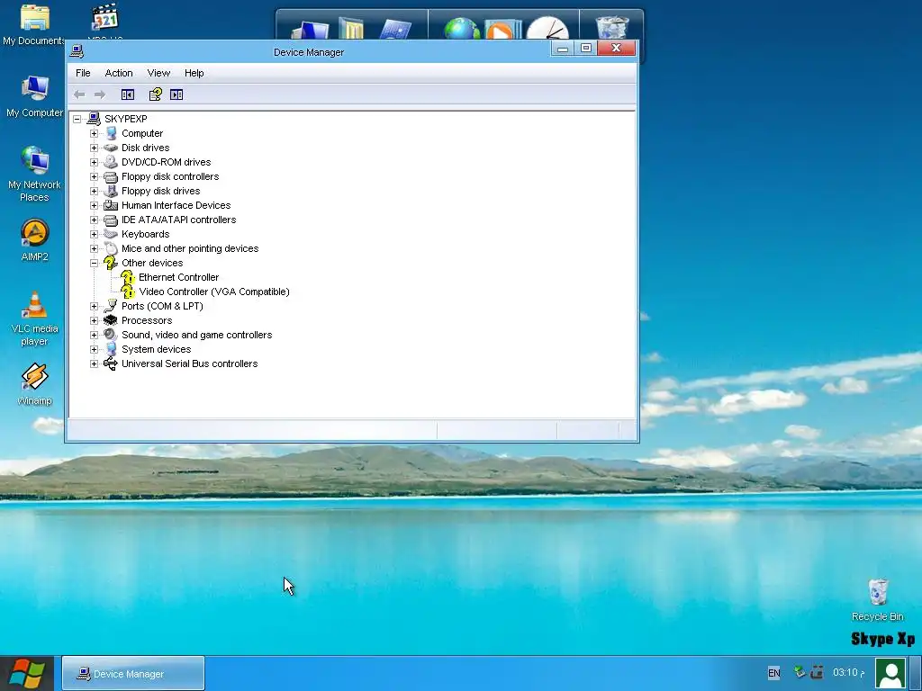The width and height of the screenshot is (922, 691).
Task: Click the Safely Remove Hardware tray icon
Action: point(800,671)
